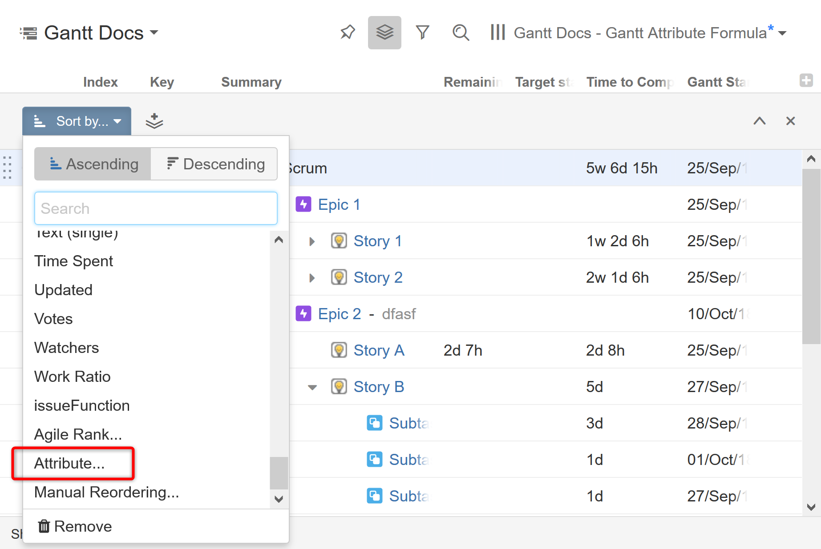Close the transformations panel with X

pos(790,121)
